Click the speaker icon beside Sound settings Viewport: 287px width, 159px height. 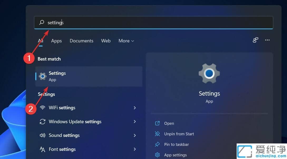[x=42, y=135]
